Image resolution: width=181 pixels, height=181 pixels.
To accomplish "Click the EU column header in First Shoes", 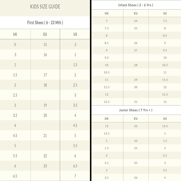I will click(x=45, y=34).
